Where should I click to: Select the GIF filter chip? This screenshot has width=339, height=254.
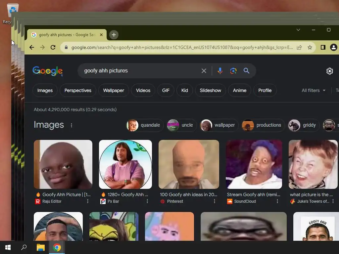(166, 91)
